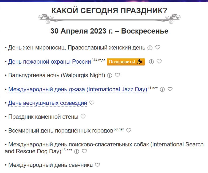The width and height of the screenshot is (208, 173).
Task: Click the 11 лет label near Jazz Day
Action: click(153, 88)
